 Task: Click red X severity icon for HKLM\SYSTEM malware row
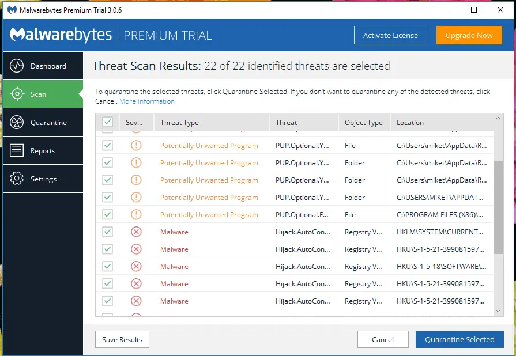pos(136,232)
